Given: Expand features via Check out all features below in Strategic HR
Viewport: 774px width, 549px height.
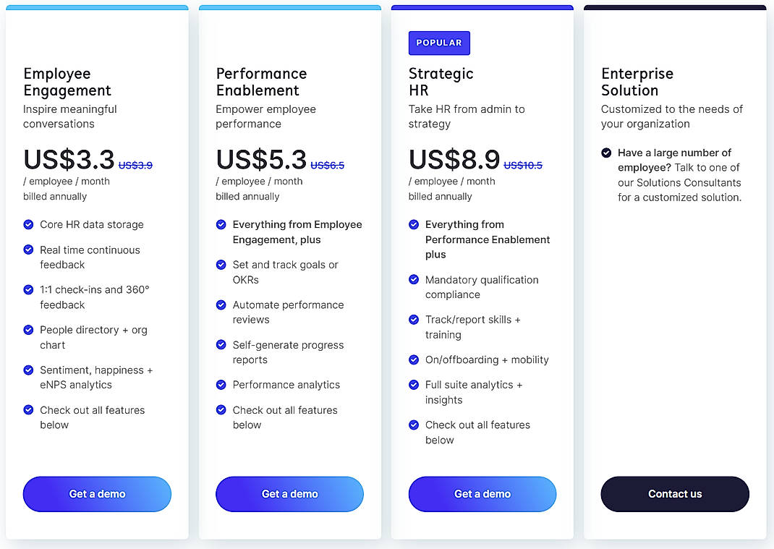Looking at the screenshot, I should [x=477, y=433].
